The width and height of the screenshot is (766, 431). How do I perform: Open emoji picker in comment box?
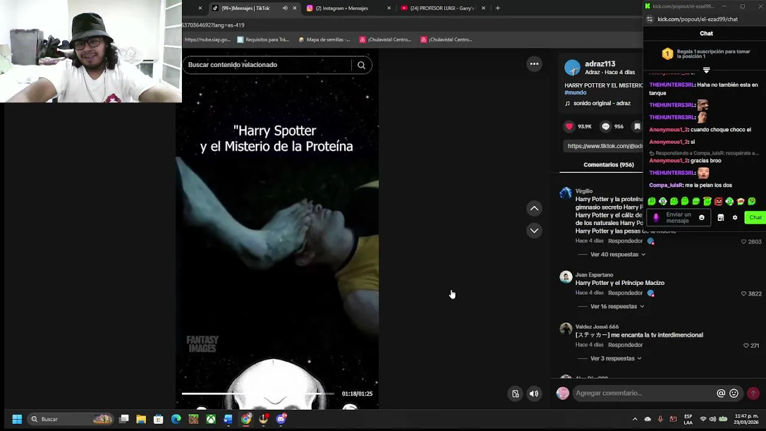point(734,393)
